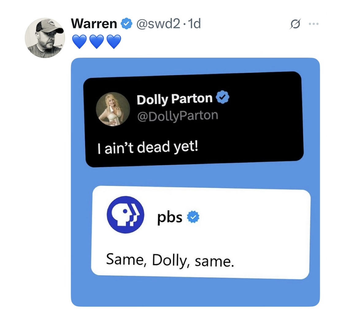This screenshot has width=345, height=316.
Task: Click the verified badge next to Dolly Parton
Action: tap(222, 97)
